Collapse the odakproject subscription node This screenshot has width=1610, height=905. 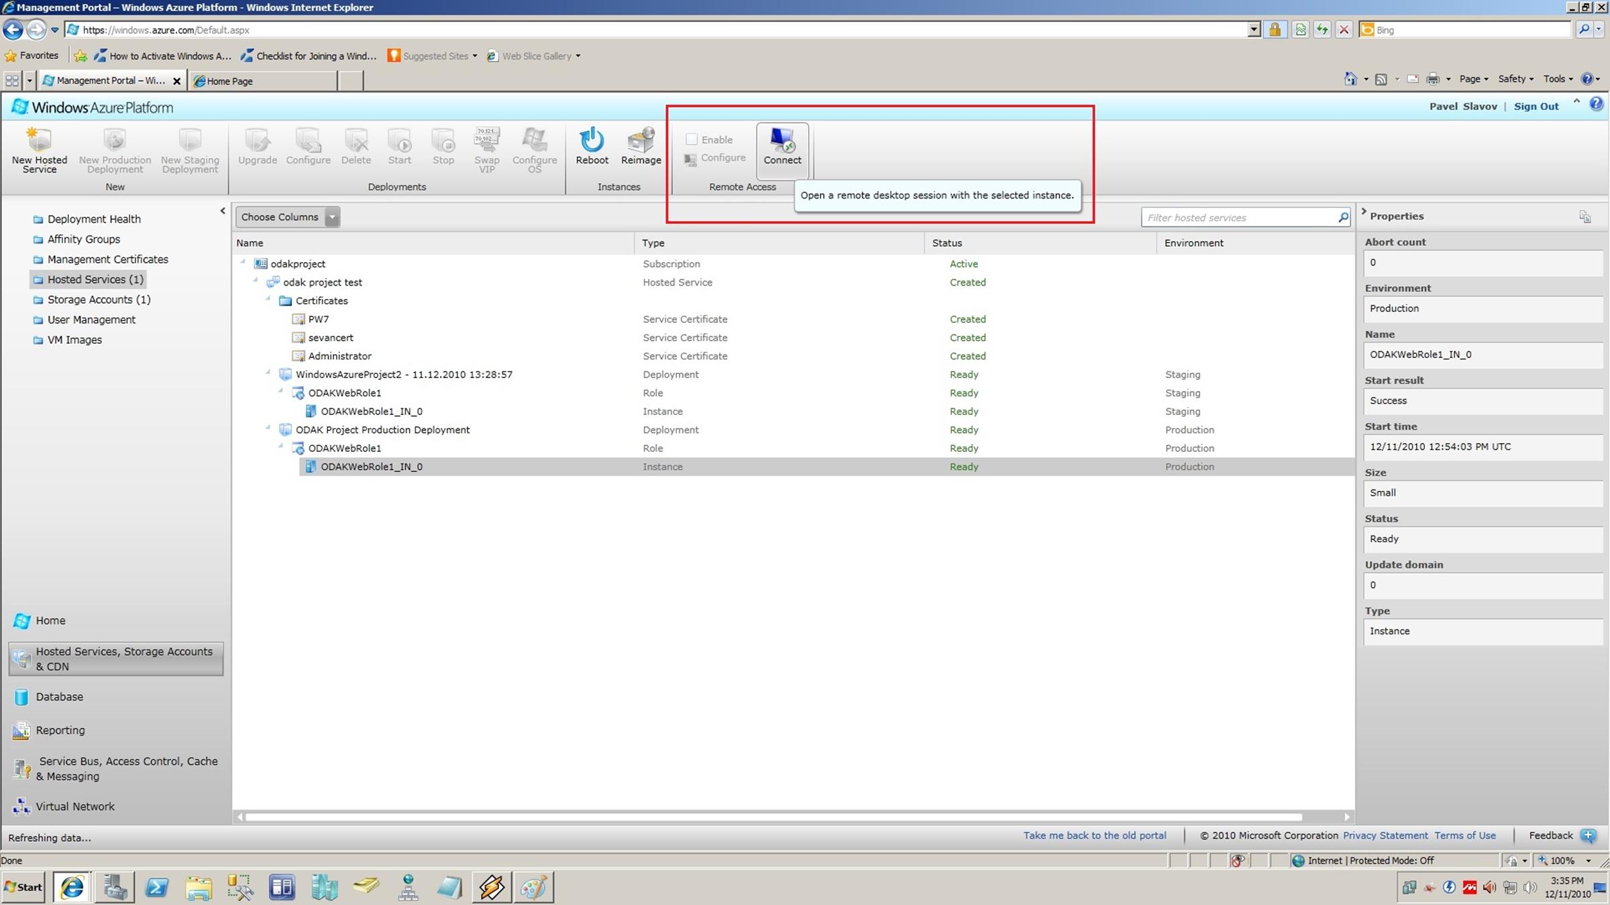(243, 262)
